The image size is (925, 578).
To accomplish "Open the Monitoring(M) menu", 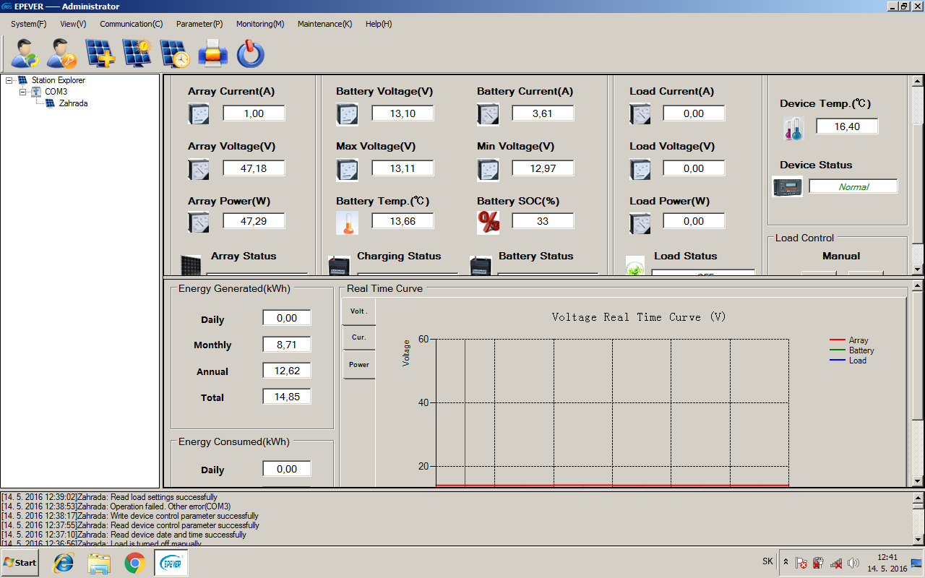I will 260,24.
